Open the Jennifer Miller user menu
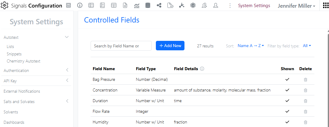The height and width of the screenshot is (127, 329). tap(297, 6)
